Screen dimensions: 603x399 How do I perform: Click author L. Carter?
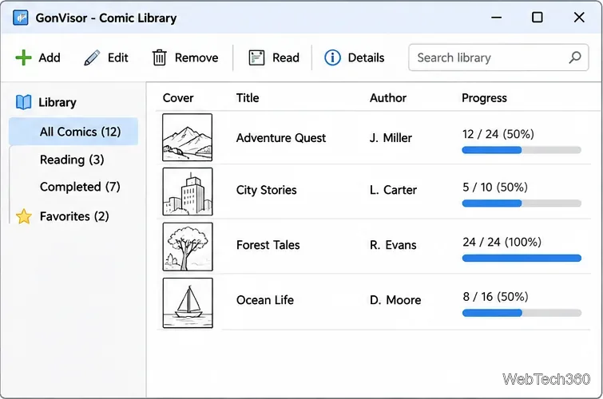(393, 190)
